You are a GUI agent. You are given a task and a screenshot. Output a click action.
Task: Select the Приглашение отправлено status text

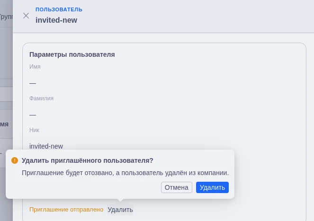tap(66, 210)
